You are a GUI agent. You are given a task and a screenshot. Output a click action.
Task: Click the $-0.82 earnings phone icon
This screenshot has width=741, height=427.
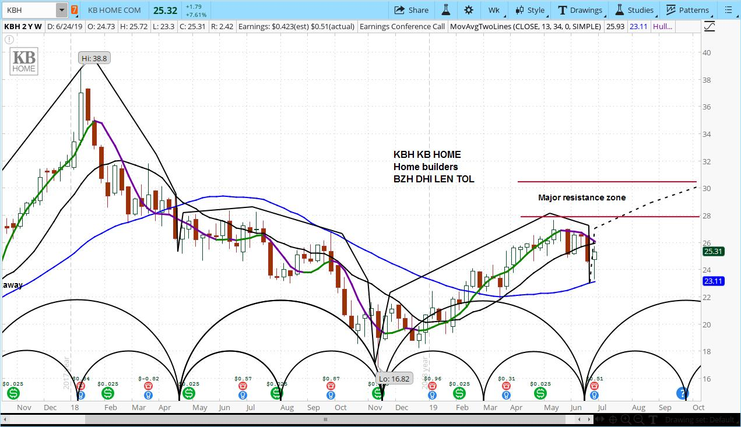[x=148, y=386]
